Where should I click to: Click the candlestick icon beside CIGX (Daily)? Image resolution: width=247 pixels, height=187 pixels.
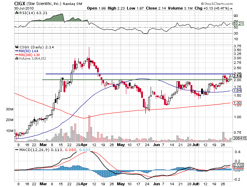(17, 47)
